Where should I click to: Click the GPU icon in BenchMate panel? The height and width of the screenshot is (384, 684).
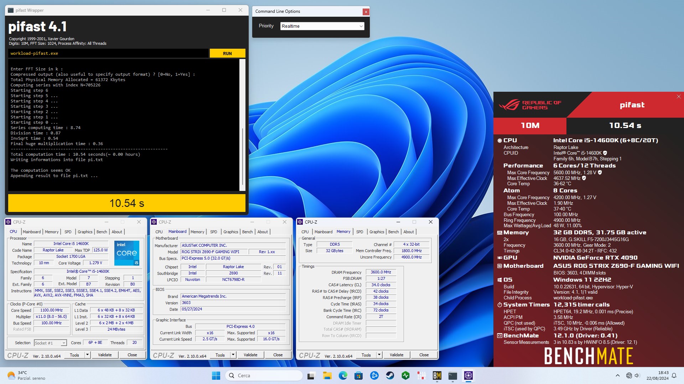(x=499, y=258)
